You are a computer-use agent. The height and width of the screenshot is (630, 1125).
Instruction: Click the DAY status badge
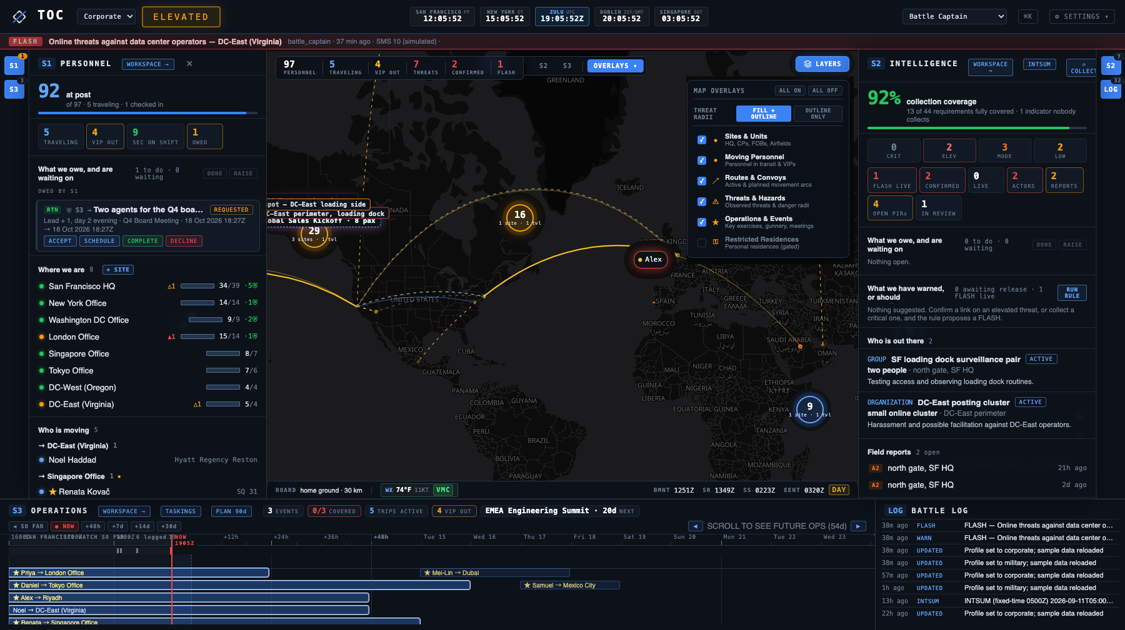839,490
